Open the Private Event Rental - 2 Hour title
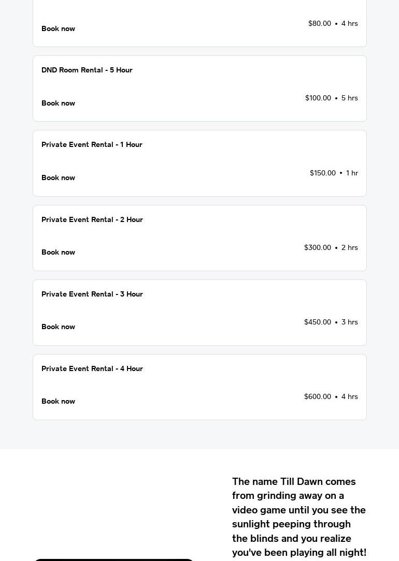399x561 pixels. (92, 219)
